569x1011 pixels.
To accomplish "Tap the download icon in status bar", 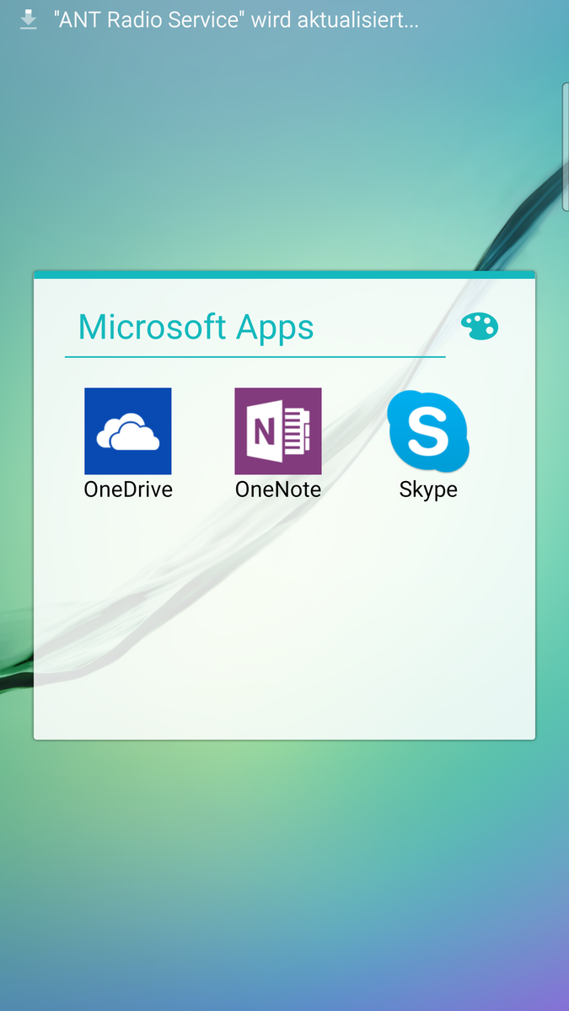I will click(x=29, y=20).
